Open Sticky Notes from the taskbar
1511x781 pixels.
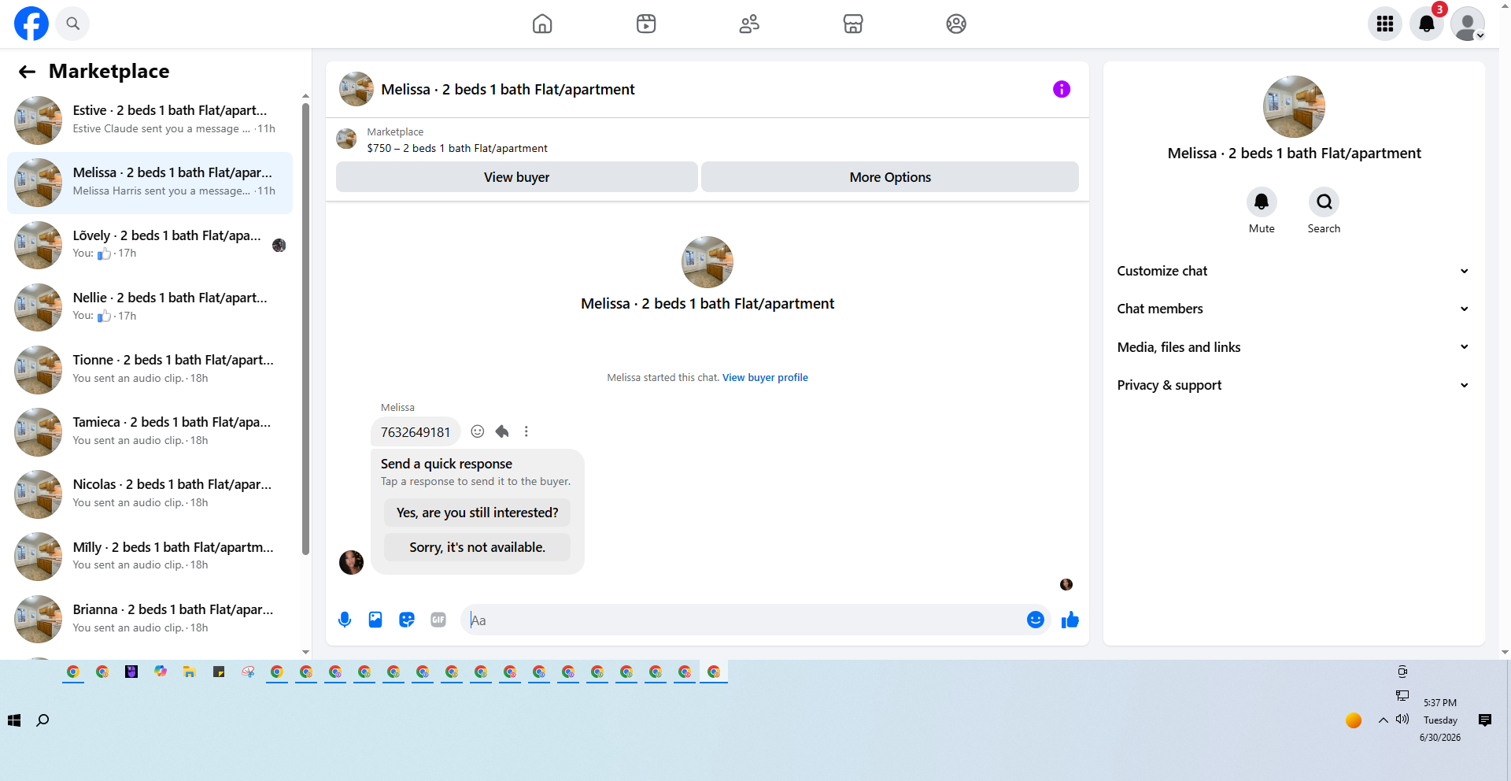pos(219,672)
